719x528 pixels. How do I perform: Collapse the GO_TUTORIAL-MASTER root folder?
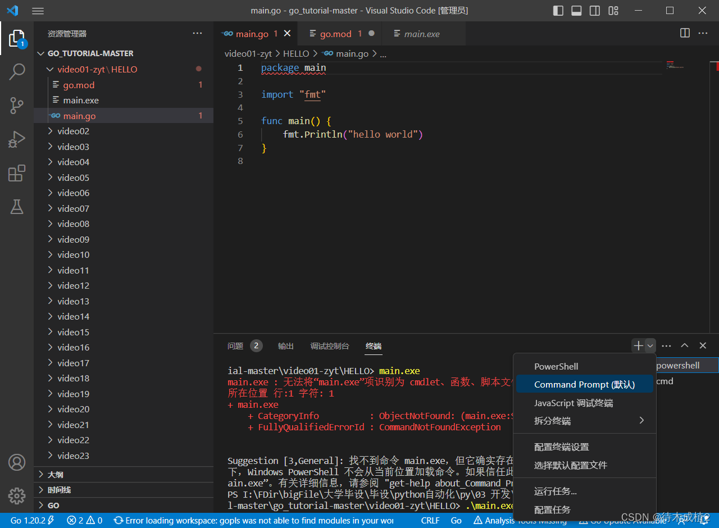click(124, 53)
